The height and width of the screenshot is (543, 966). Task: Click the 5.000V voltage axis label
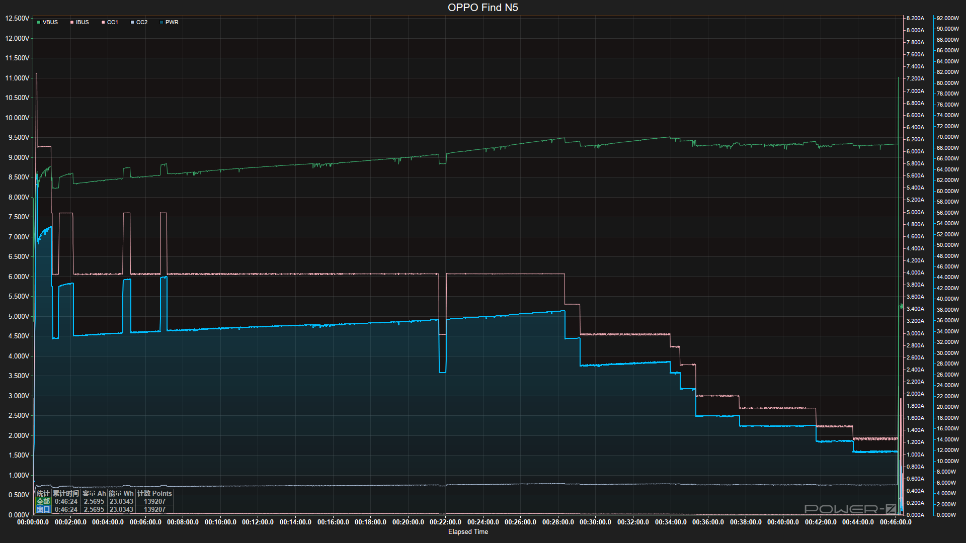(x=19, y=316)
